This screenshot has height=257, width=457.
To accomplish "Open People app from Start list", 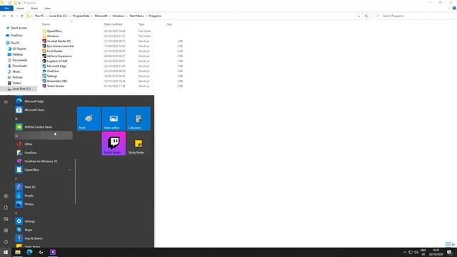I will 44,196.
